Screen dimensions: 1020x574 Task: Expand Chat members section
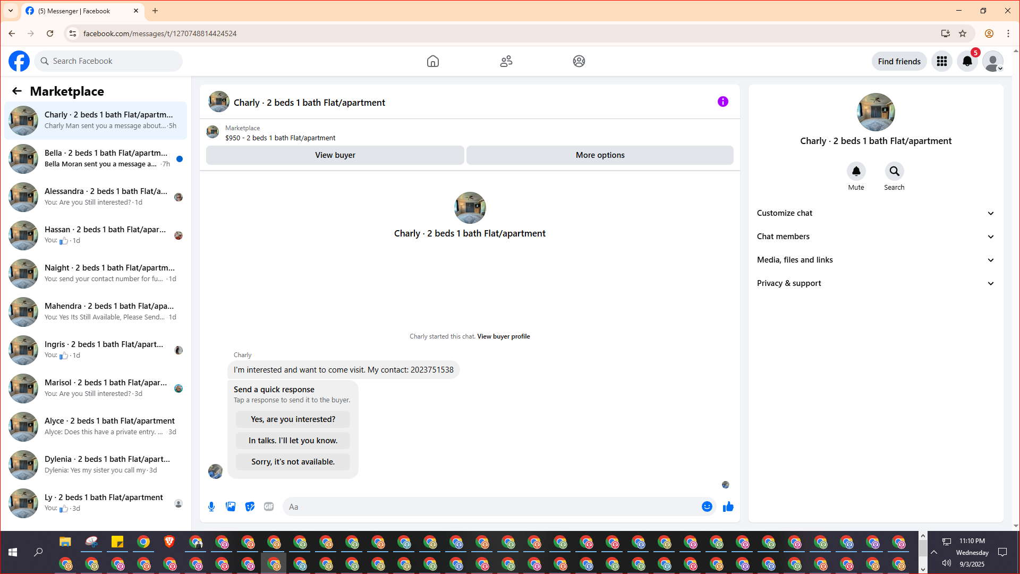click(x=875, y=237)
